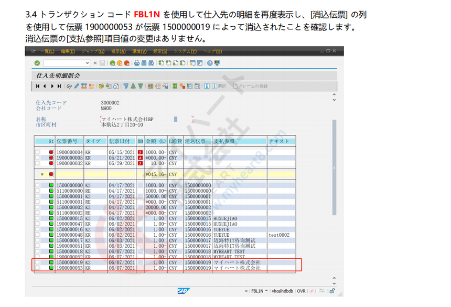Click the Change Document pencil icon
This screenshot has width=451, height=307.
pos(77,86)
